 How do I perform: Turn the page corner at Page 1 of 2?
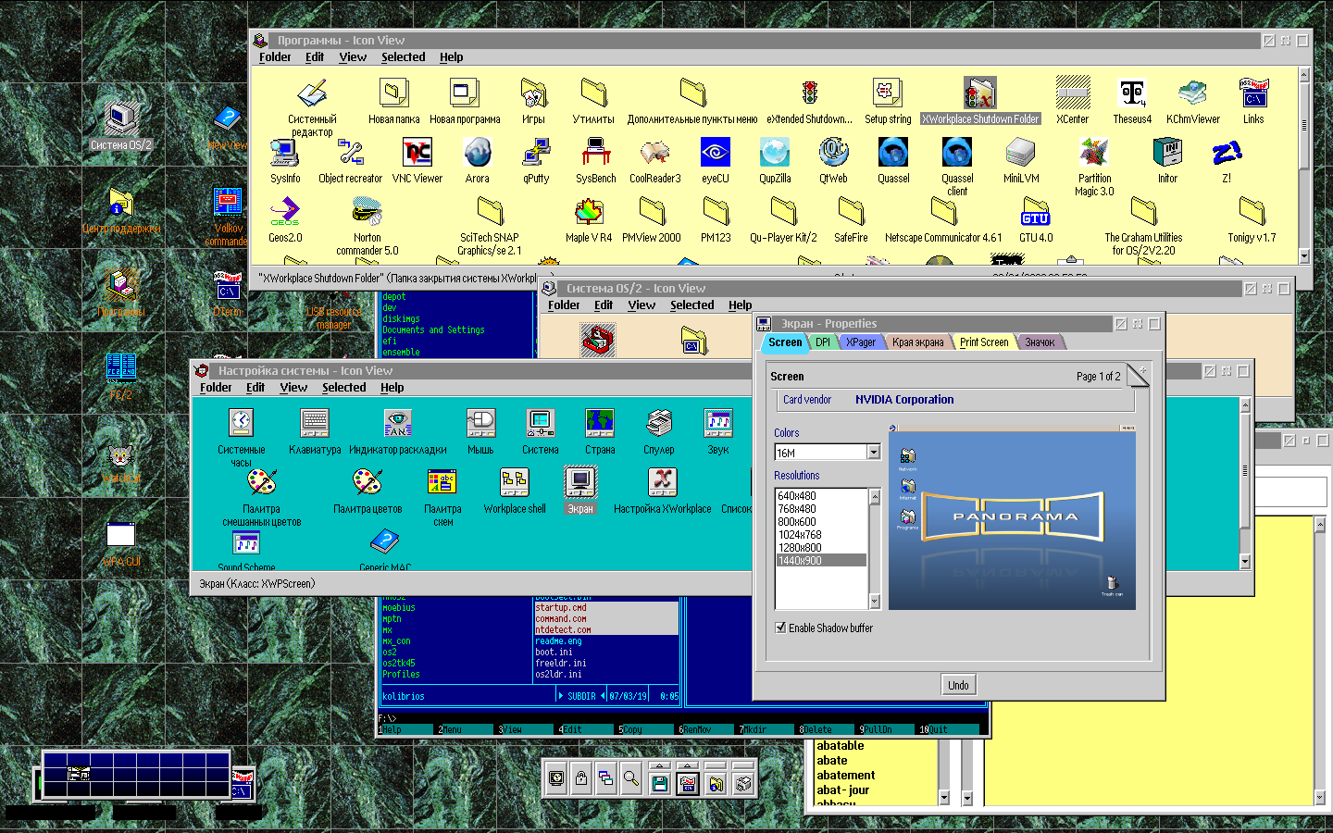(x=1139, y=374)
